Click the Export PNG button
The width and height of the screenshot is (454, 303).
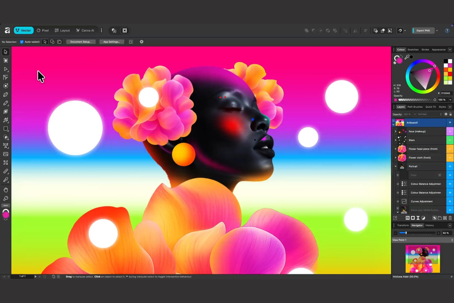pos(423,30)
